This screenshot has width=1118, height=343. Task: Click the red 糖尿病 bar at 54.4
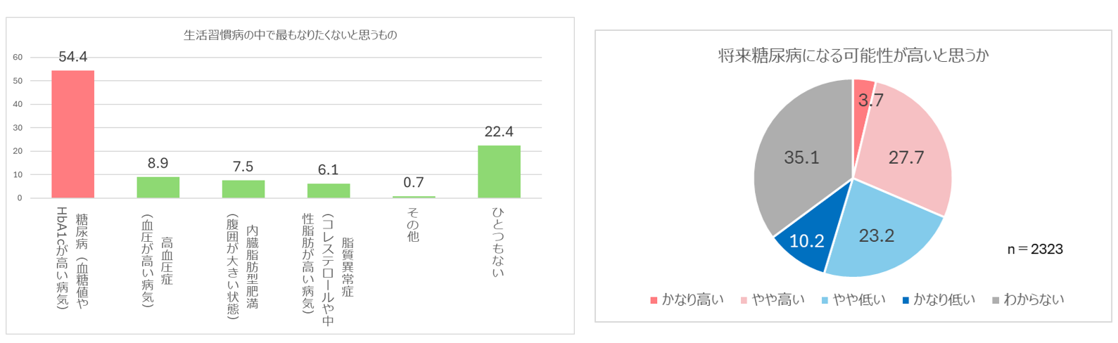tap(73, 134)
